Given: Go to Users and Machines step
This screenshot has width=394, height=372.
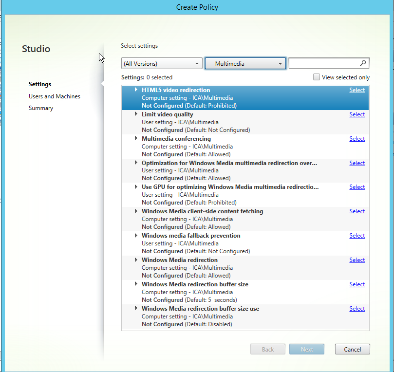Looking at the screenshot, I should coord(54,96).
